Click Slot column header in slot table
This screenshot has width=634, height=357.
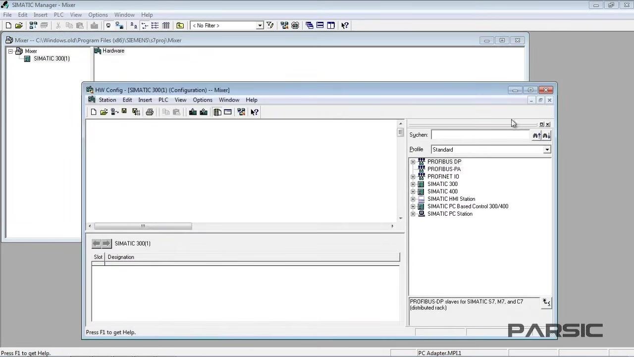(x=98, y=257)
